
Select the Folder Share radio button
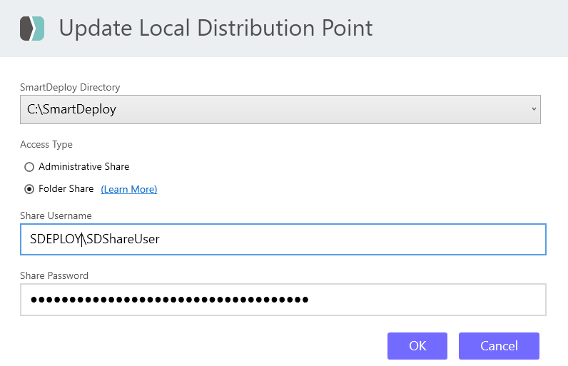click(29, 189)
